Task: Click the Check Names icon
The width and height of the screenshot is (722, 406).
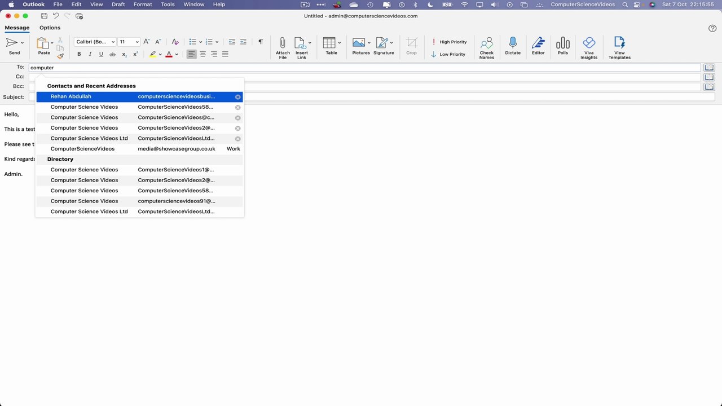Action: click(x=487, y=43)
